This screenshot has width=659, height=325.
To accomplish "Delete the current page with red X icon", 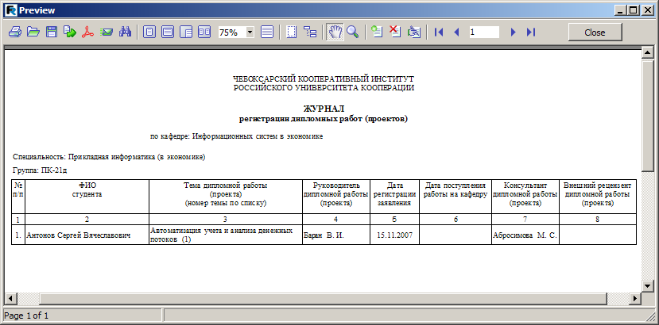I will [394, 32].
